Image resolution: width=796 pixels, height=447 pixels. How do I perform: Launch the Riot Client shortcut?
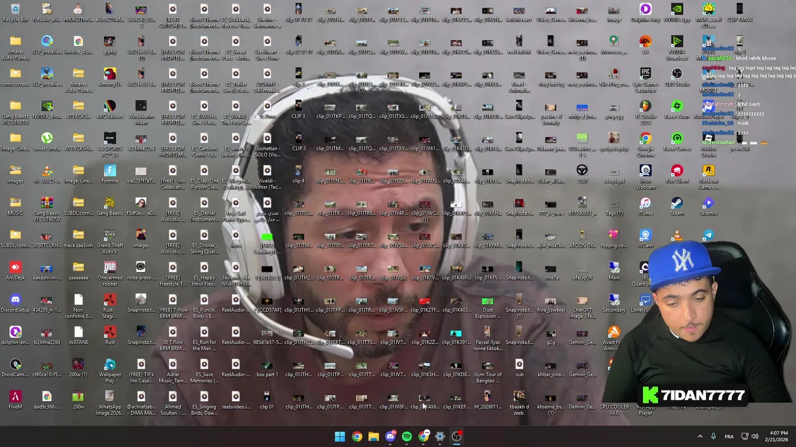click(677, 174)
